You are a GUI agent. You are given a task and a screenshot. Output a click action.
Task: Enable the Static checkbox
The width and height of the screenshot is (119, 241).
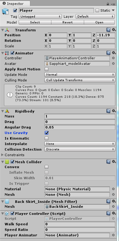coord(97,10)
